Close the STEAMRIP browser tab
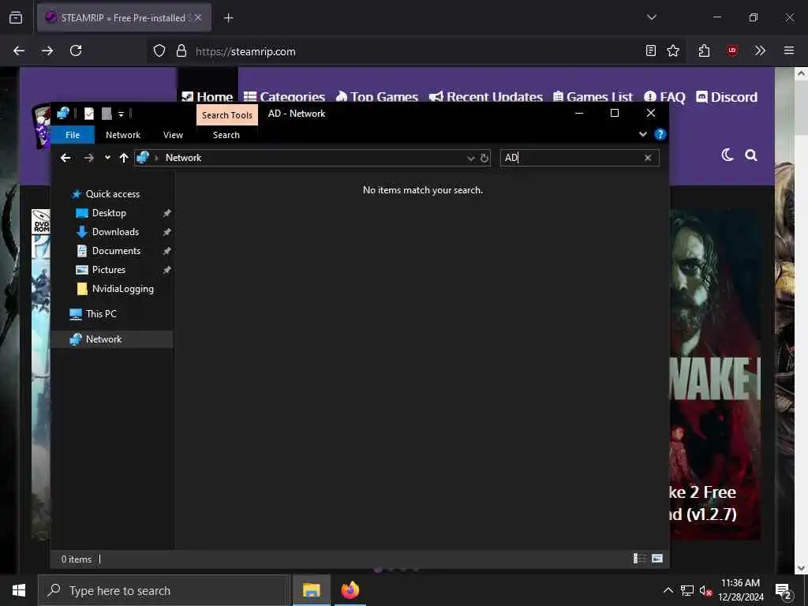This screenshot has width=808, height=606. (198, 17)
